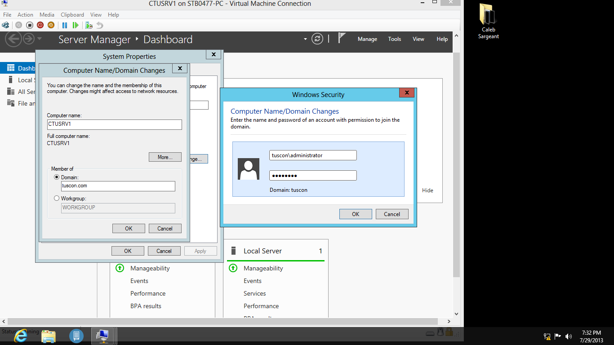The width and height of the screenshot is (614, 345).
Task: Go back in Server Manager navigation
Action: click(13, 39)
